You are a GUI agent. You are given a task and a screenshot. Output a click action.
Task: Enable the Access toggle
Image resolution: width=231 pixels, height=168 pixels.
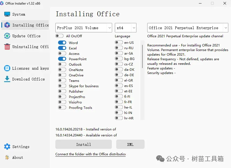[62, 53]
